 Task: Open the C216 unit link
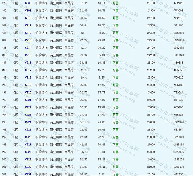pyautogui.click(x=28, y=63)
